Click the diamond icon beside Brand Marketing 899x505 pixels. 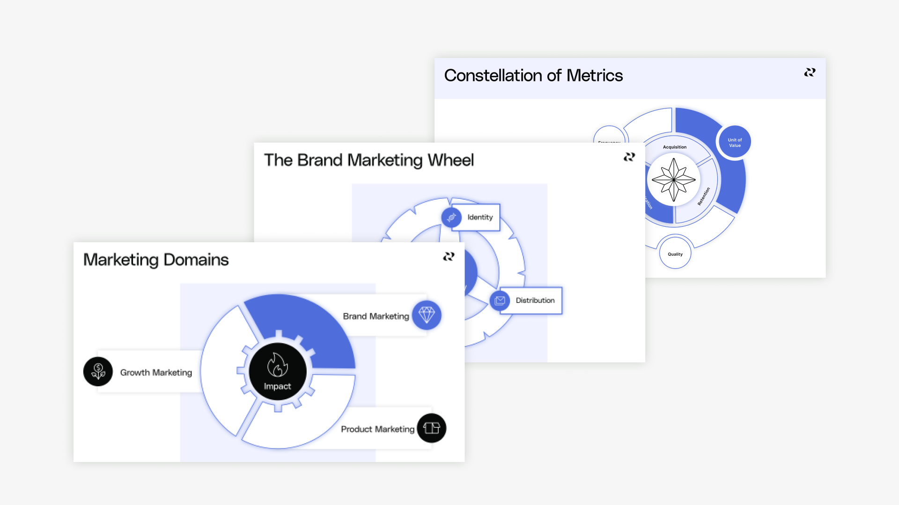(x=427, y=315)
